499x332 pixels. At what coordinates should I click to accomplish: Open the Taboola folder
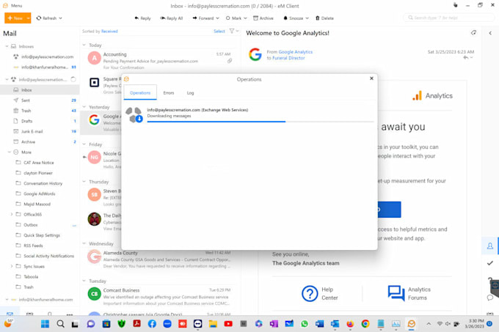(x=31, y=277)
